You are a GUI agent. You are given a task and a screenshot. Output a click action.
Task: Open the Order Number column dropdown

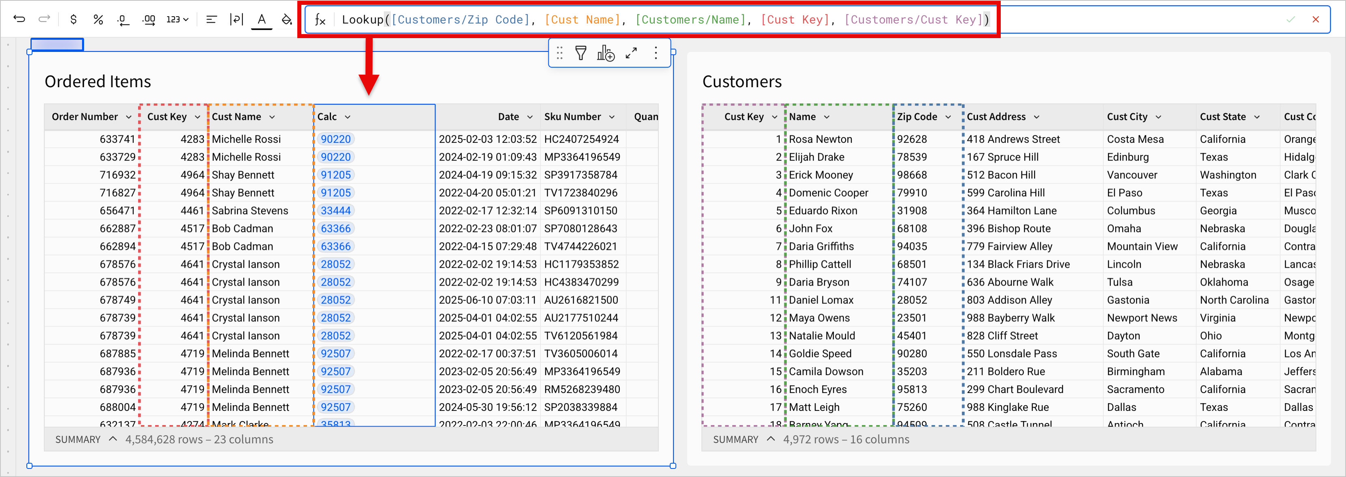[x=128, y=117]
